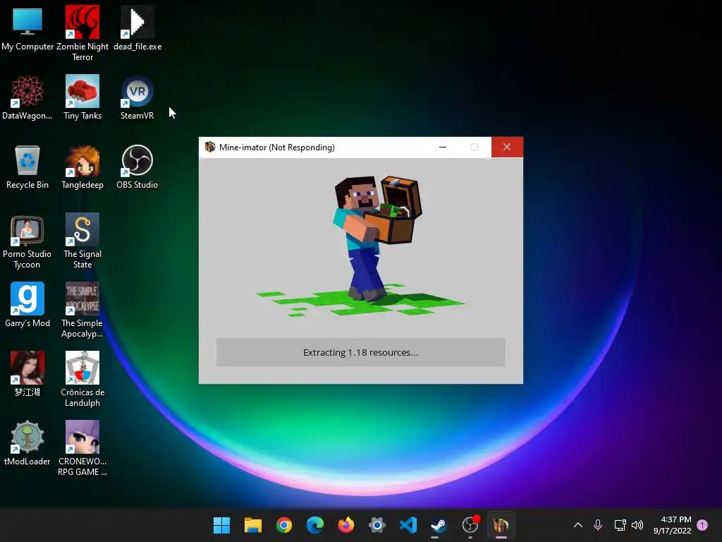Open the clock and calendar flyout

pos(672,525)
